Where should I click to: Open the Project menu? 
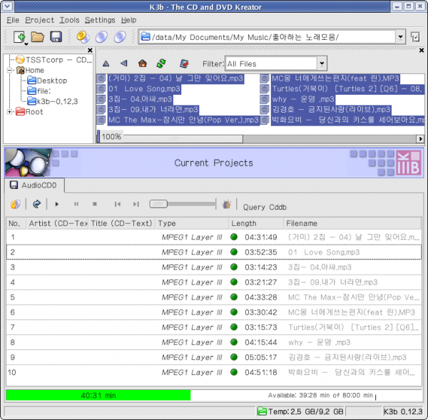(x=39, y=20)
